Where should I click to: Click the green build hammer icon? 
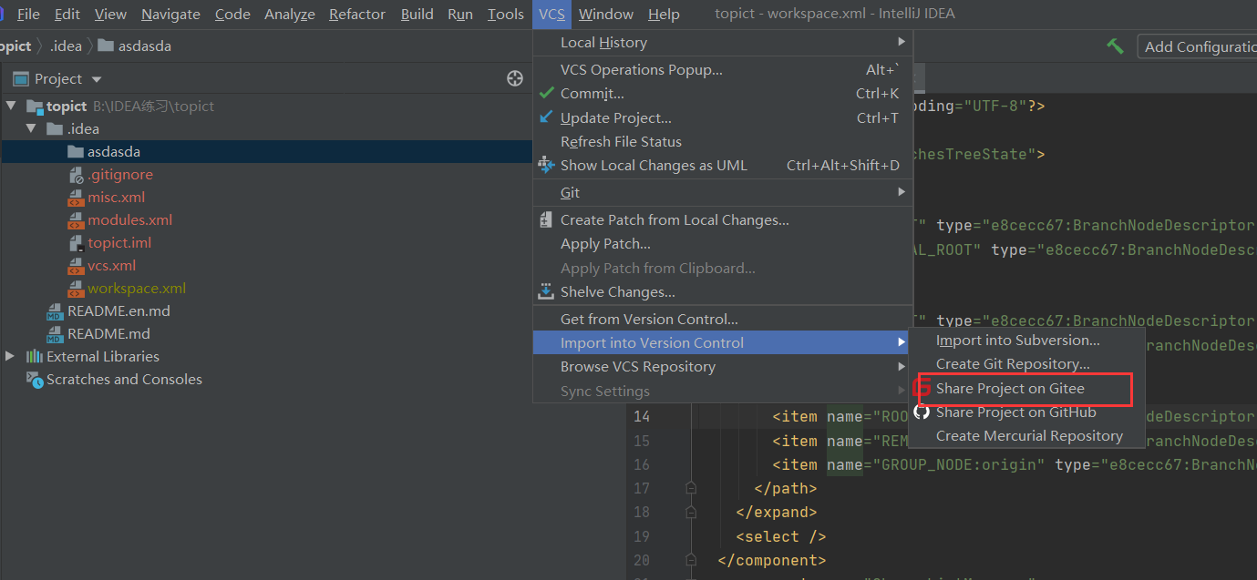pos(1114,46)
